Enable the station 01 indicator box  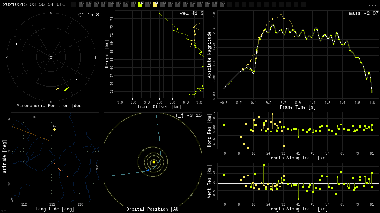[81, 4]
